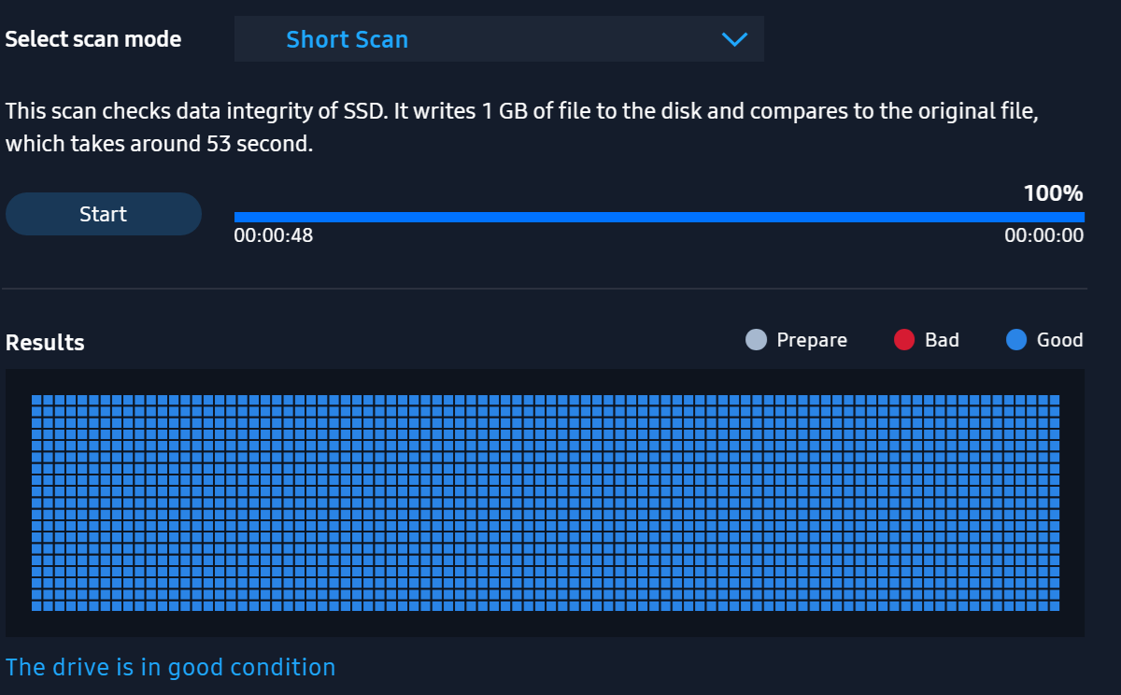Click the Select scan mode label
The image size is (1121, 695).
coord(93,39)
